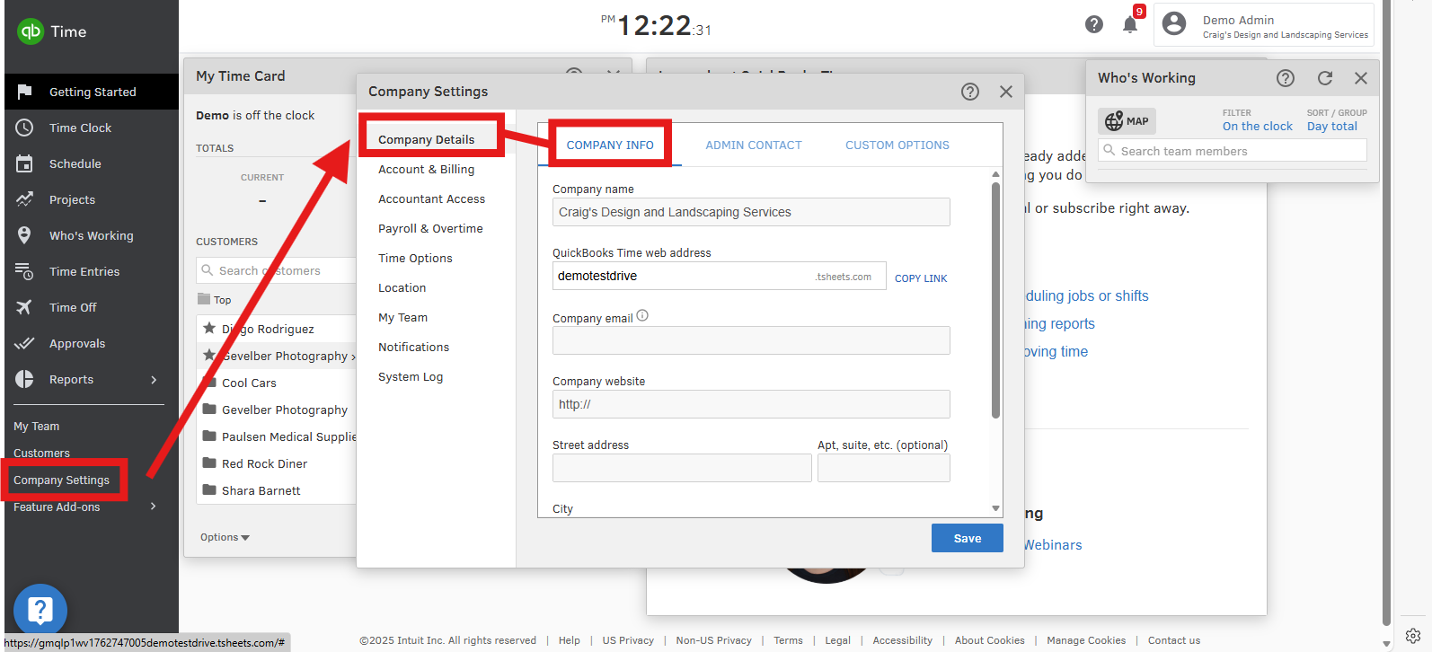Open the Options dropdown in My Time Card
Image resolution: width=1432 pixels, height=652 pixels.
point(225,537)
